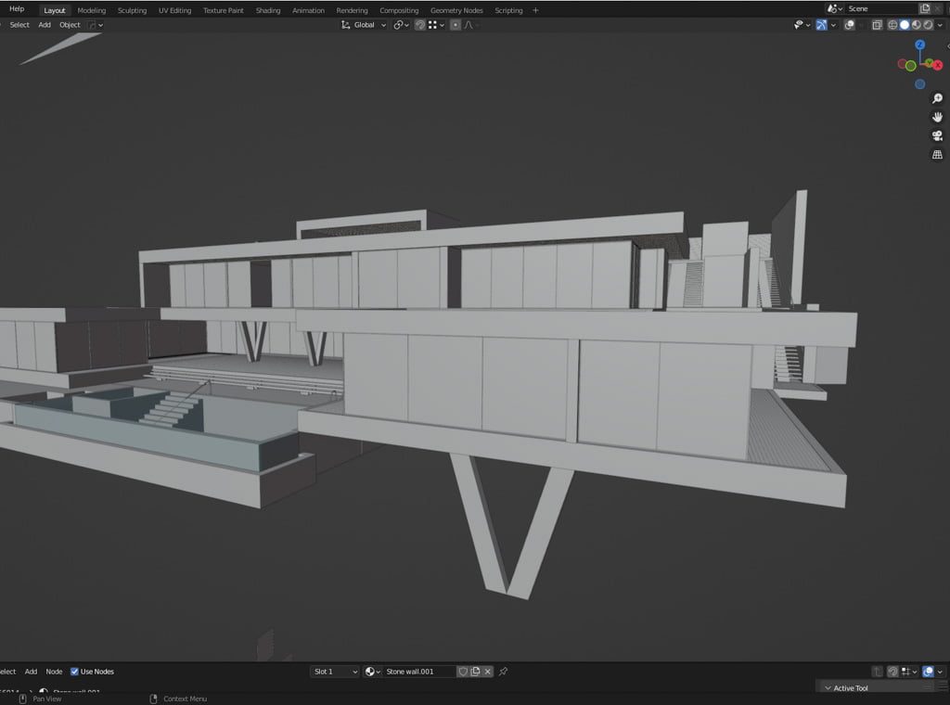Image resolution: width=950 pixels, height=705 pixels.
Task: Toggle X-ray mode in viewport header
Action: [877, 25]
